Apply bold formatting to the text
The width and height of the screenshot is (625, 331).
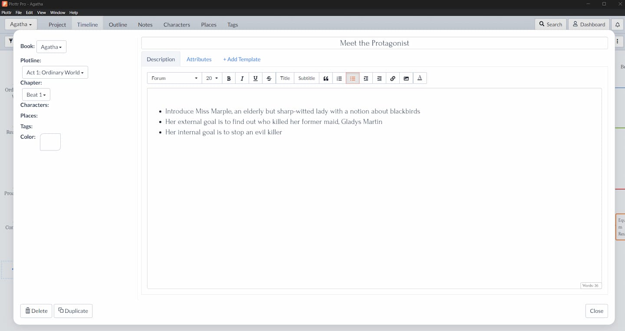click(229, 78)
